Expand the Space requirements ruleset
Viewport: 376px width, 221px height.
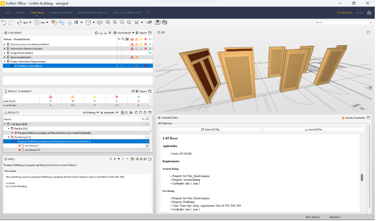coord(5,57)
